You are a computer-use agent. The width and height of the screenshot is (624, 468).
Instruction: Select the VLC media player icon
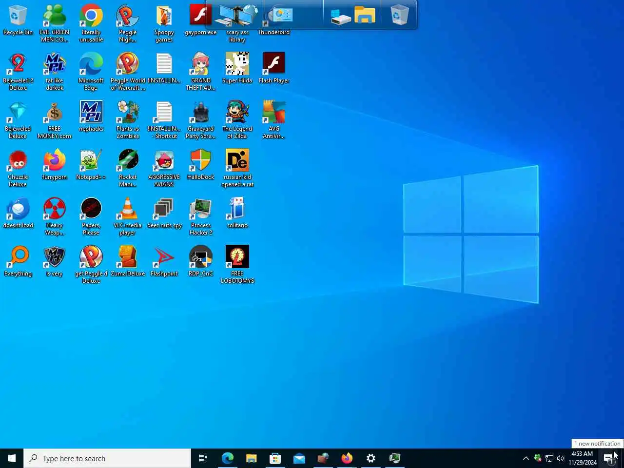[x=128, y=216]
